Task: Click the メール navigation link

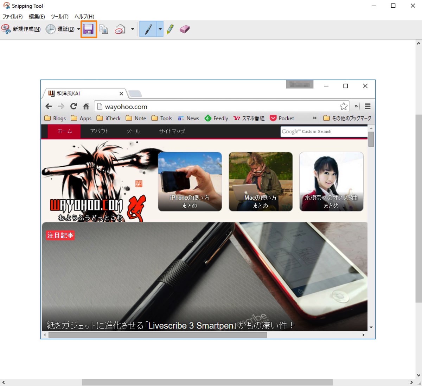Action: 133,131
